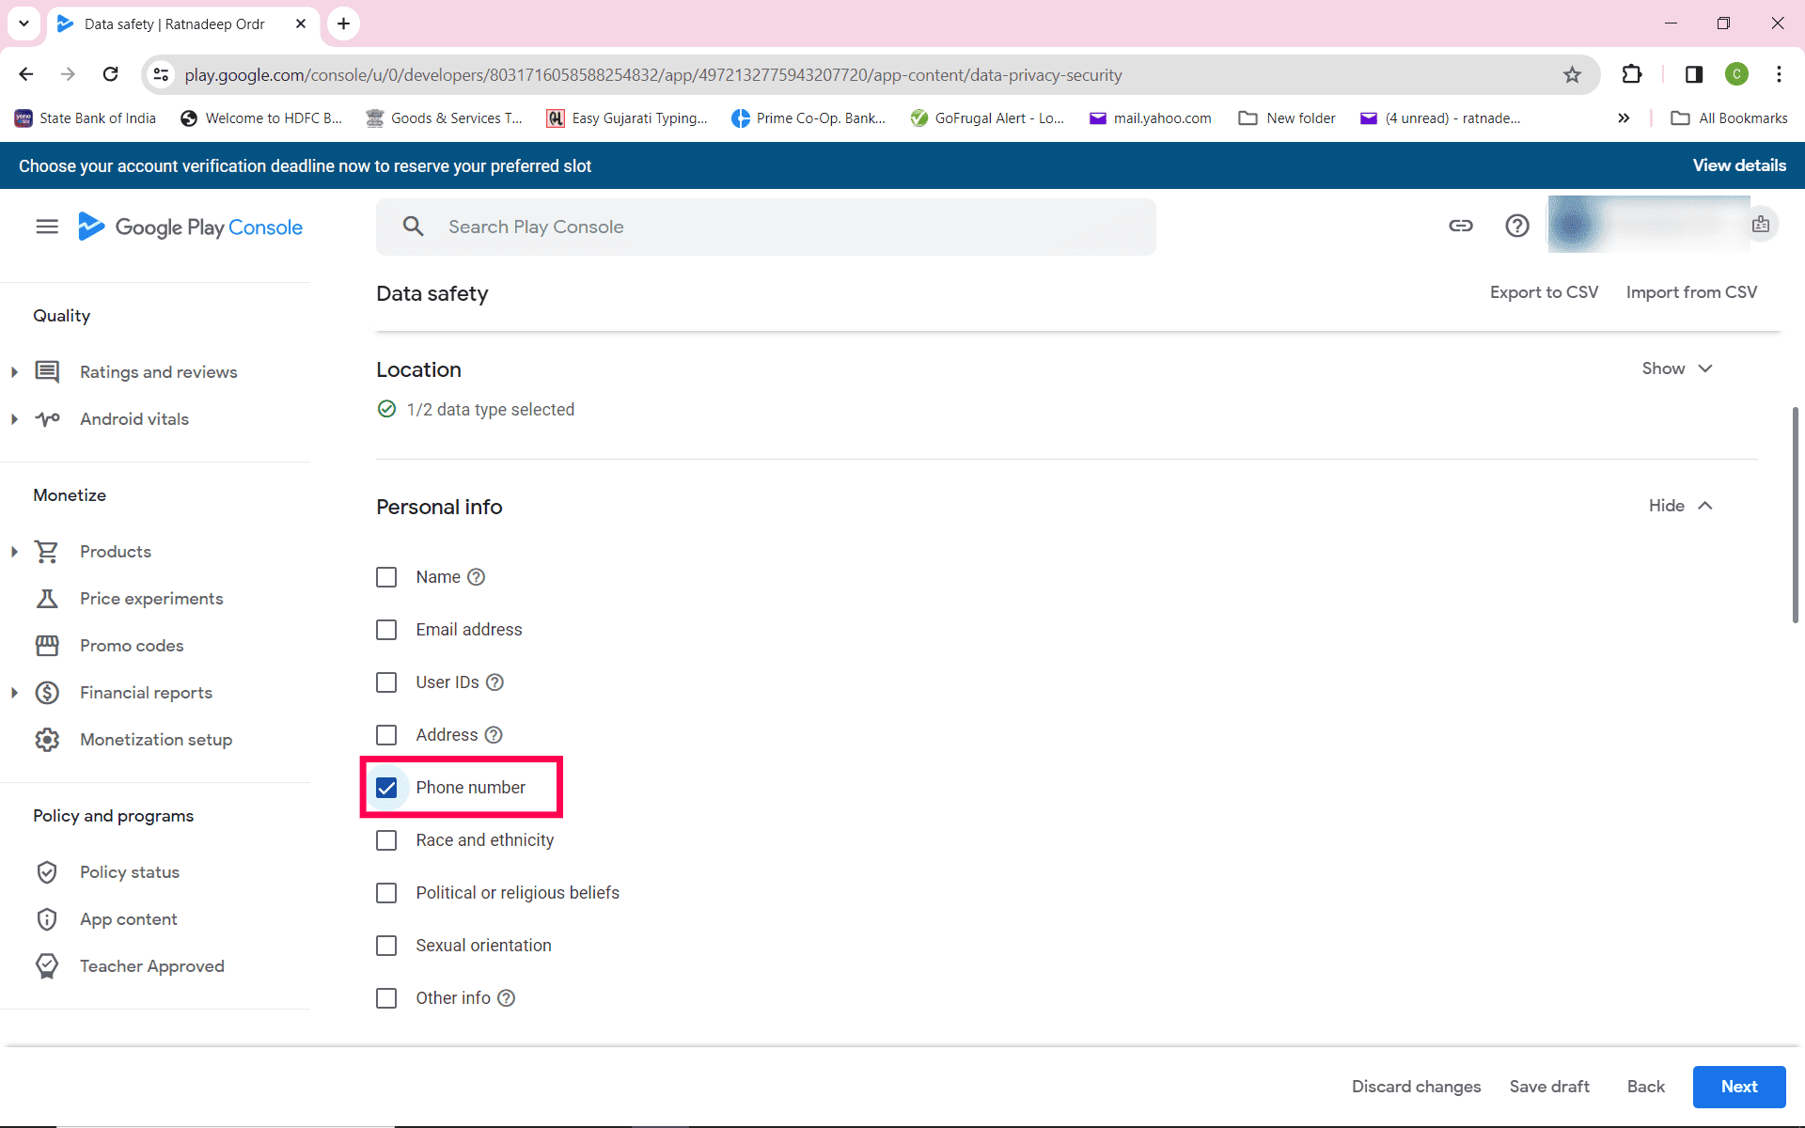Bookmark this page with star icon
Viewport: 1805px width, 1128px height.
pos(1572,75)
